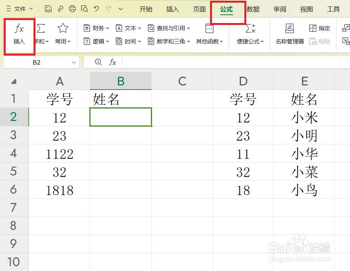Select column C header

point(182,81)
